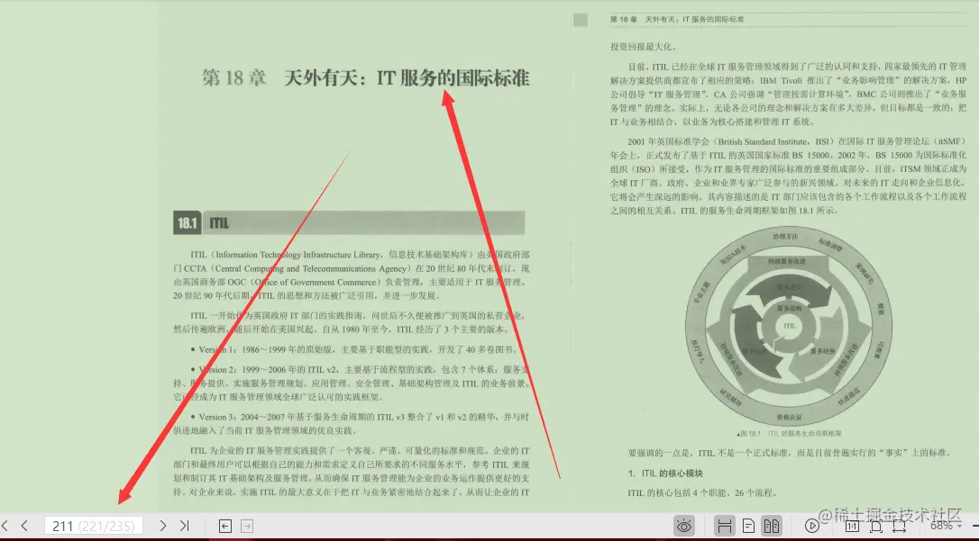
Task: Enable eye-protection reading mode
Action: 684,525
